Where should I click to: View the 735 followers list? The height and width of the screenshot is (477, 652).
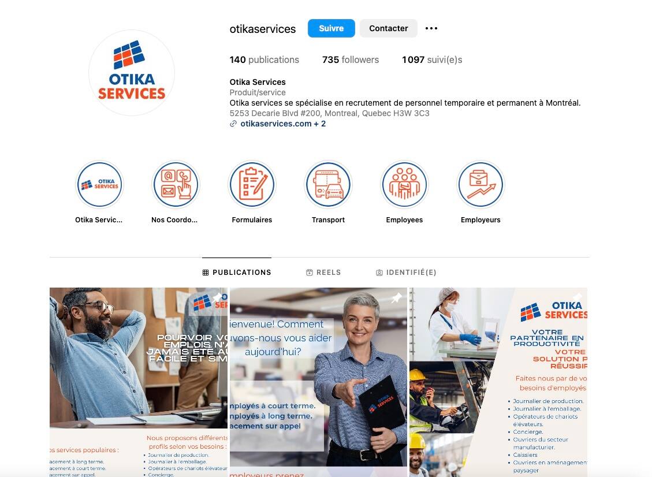tap(351, 59)
